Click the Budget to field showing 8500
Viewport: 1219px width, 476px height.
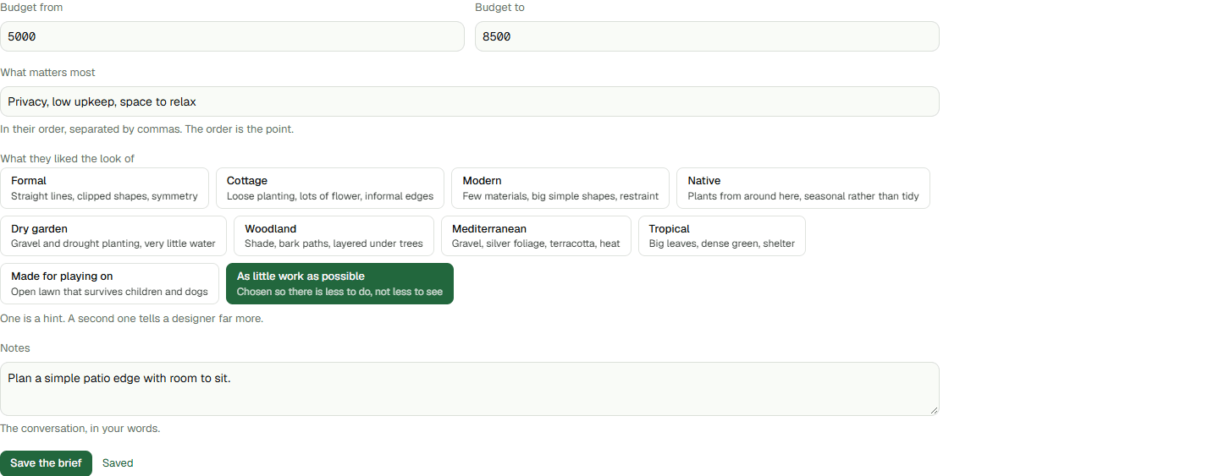tap(707, 36)
